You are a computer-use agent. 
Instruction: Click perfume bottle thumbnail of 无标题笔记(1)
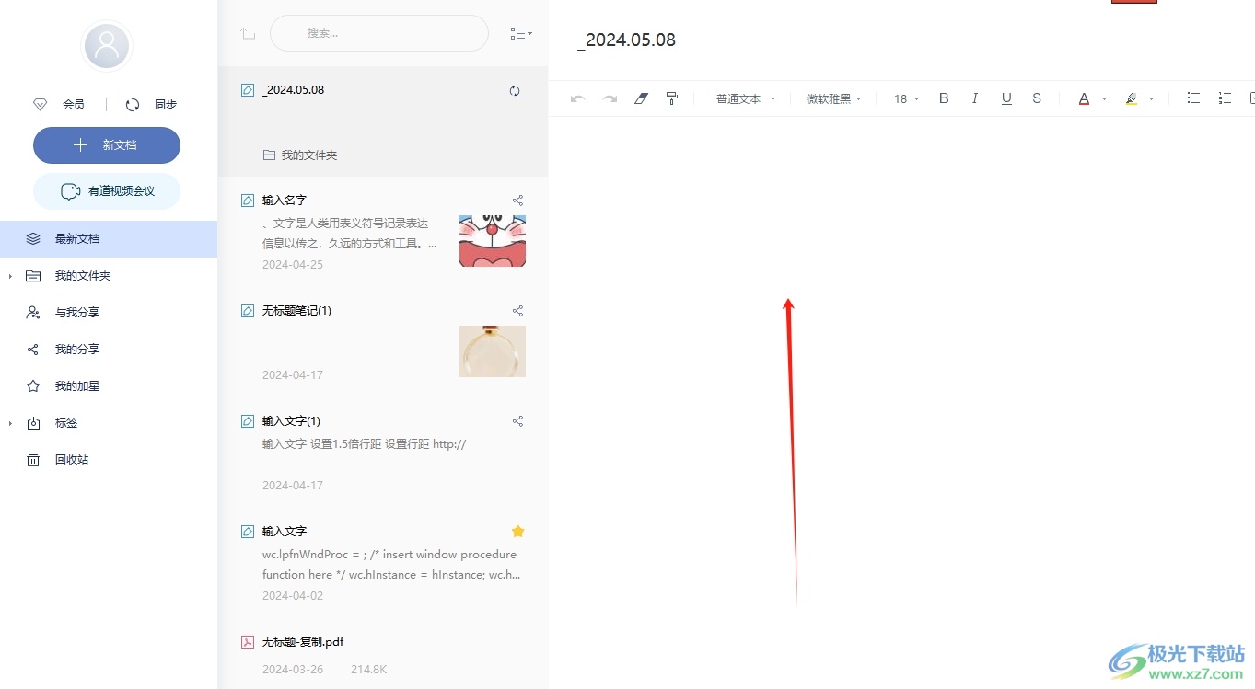pyautogui.click(x=493, y=351)
